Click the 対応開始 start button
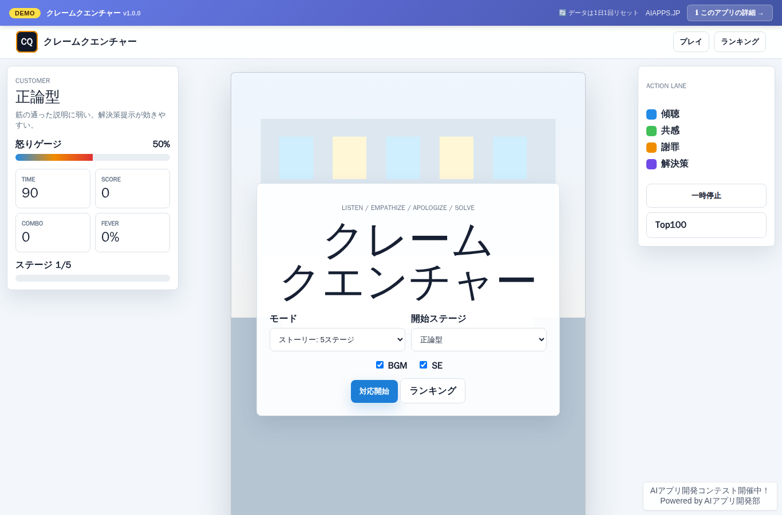This screenshot has height=515, width=782. tap(374, 391)
